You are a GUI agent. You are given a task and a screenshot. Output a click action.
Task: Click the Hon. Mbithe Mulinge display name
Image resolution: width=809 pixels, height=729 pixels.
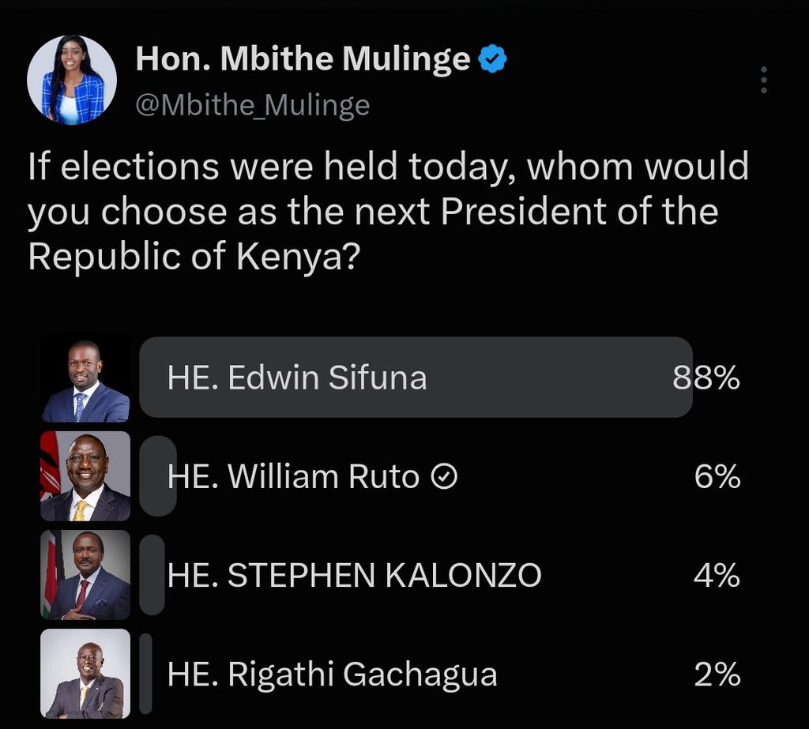(x=303, y=58)
